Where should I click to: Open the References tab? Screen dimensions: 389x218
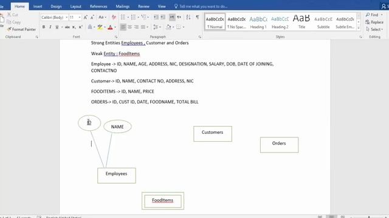tap(98, 7)
